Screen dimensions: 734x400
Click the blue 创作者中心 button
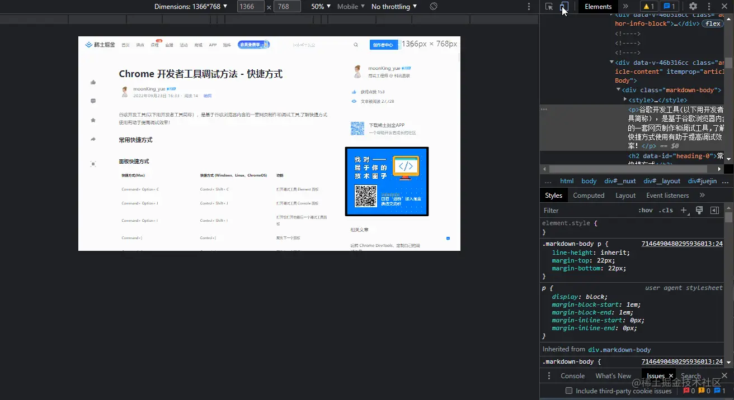point(383,45)
